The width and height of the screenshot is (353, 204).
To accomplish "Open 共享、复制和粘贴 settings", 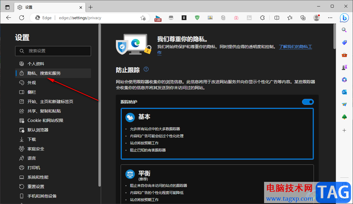I will [x=53, y=111].
